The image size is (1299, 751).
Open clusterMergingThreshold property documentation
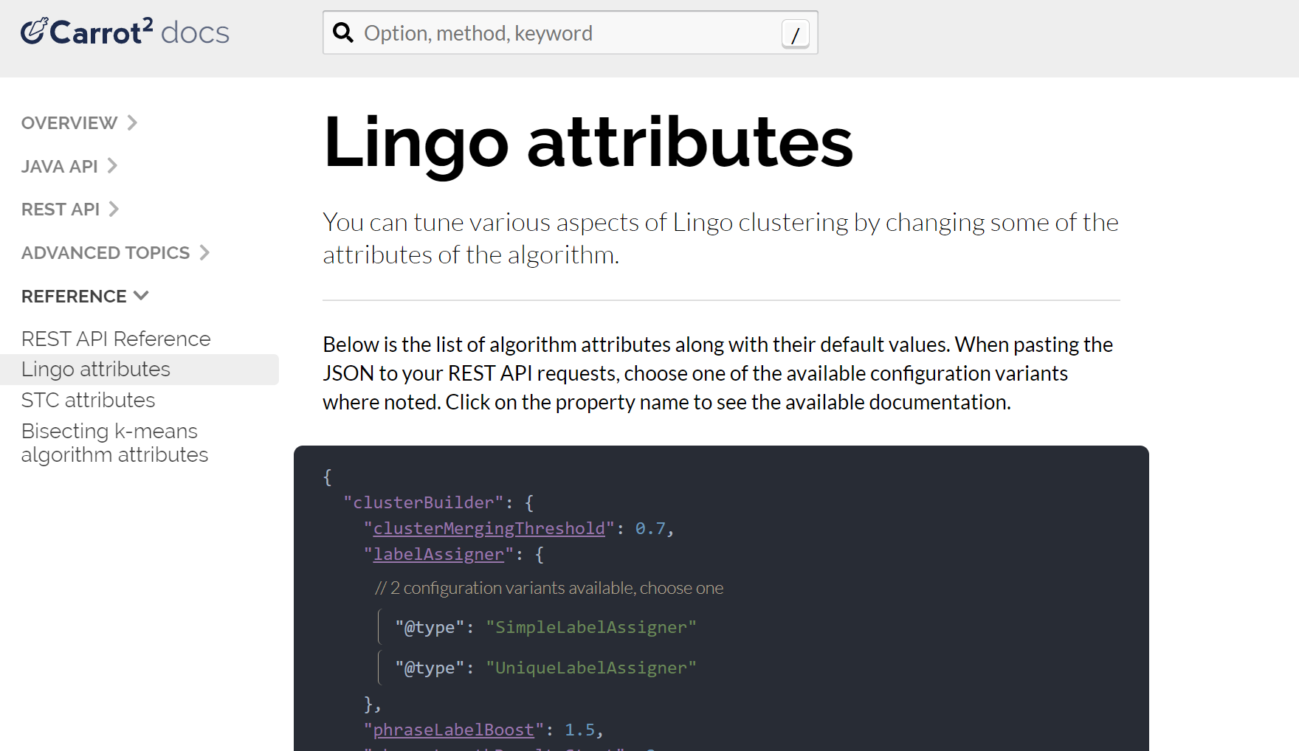tap(489, 529)
